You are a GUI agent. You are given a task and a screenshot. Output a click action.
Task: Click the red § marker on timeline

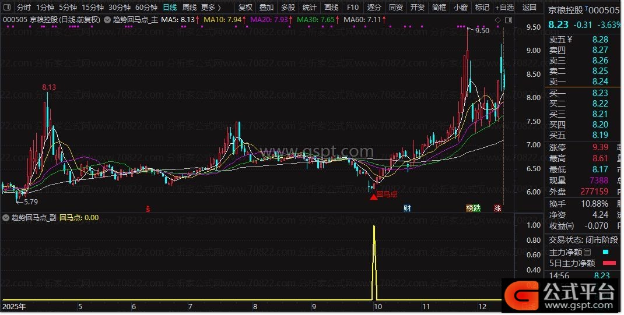(x=148, y=208)
